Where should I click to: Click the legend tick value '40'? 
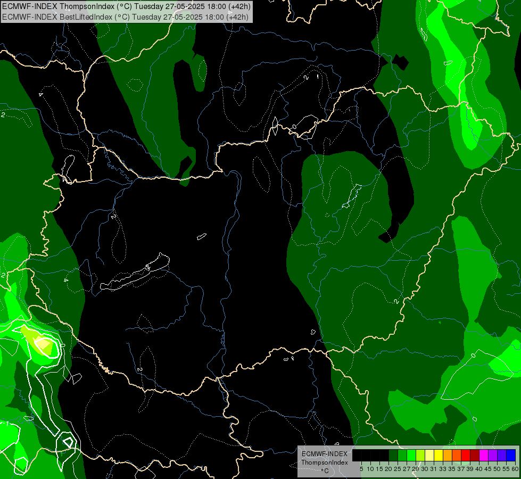point(479,469)
